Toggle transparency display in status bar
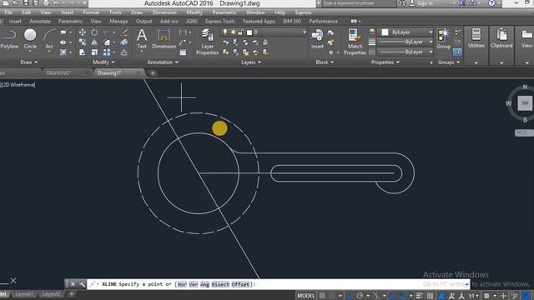The image size is (534, 300). point(431,296)
